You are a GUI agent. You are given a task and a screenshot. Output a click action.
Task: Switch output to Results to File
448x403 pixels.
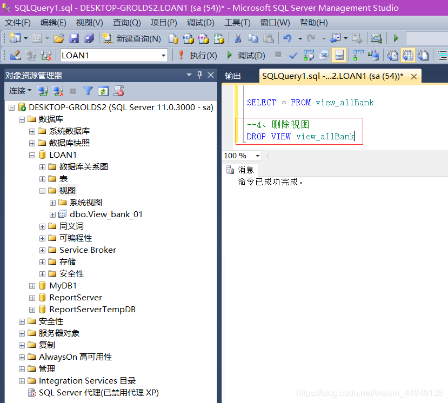point(423,55)
